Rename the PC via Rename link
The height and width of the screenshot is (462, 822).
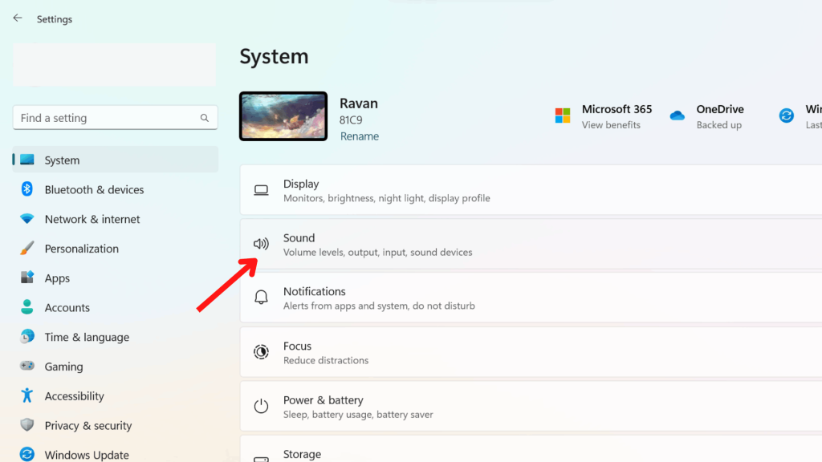[x=359, y=136]
